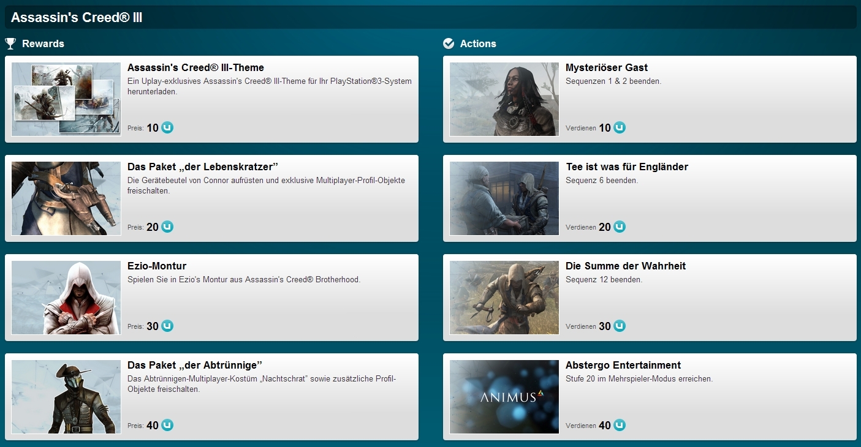Screen dimensions: 861x447
Task: Open the Rewards section heading
Action: [x=43, y=43]
